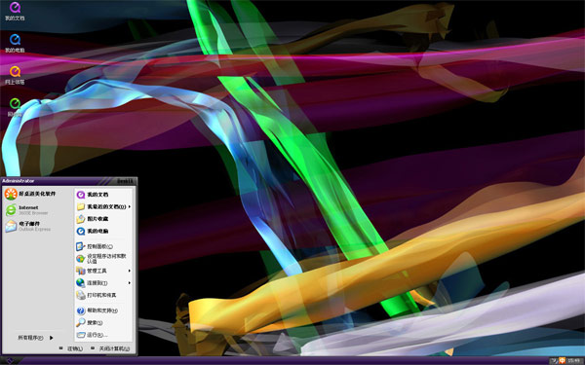Open the blue 我的电脑 desktop icon
The width and height of the screenshot is (585, 365).
point(15,43)
